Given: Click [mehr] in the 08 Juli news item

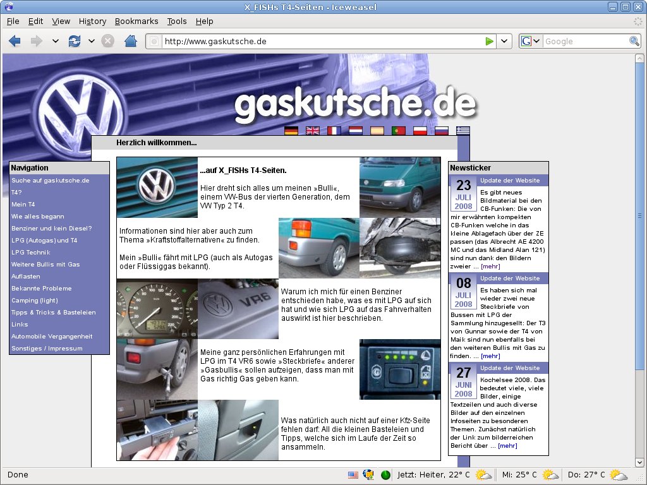Looking at the screenshot, I should 490,356.
